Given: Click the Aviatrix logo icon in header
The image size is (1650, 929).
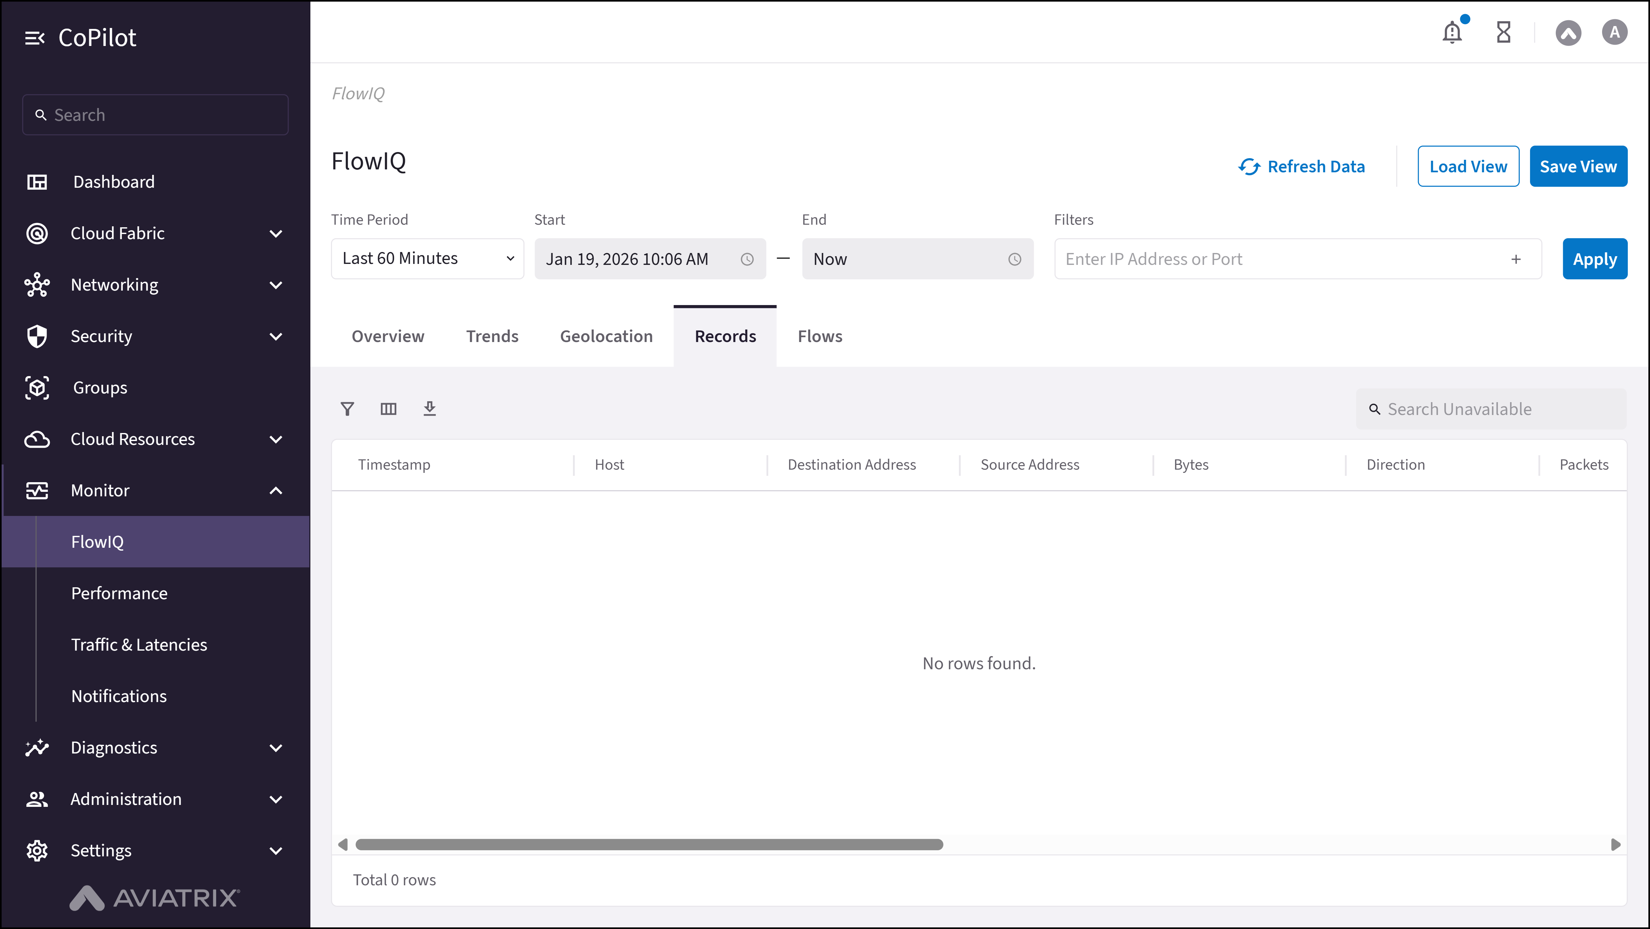Looking at the screenshot, I should tap(1568, 33).
